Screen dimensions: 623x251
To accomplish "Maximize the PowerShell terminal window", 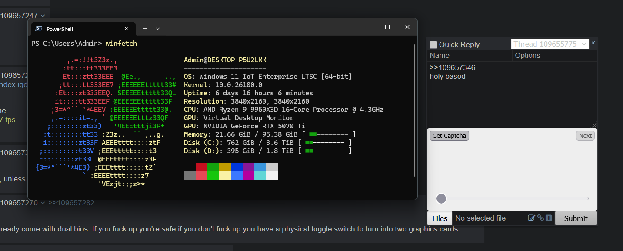I will click(387, 27).
